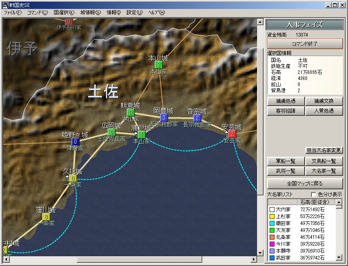The height and width of the screenshot is (266, 348).
Task: Select the 朝倉城 castle marker
Action: tap(130, 112)
